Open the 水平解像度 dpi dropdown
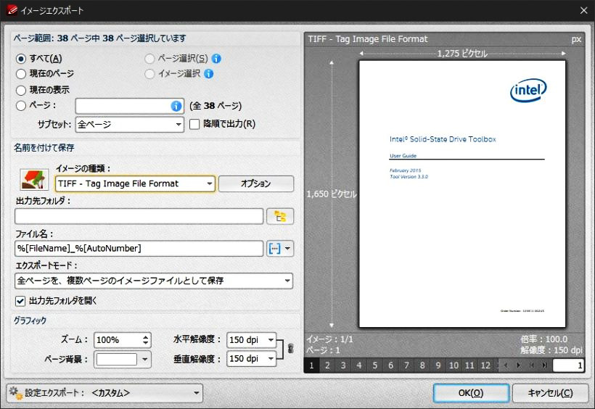The height and width of the screenshot is (409, 595). 252,339
